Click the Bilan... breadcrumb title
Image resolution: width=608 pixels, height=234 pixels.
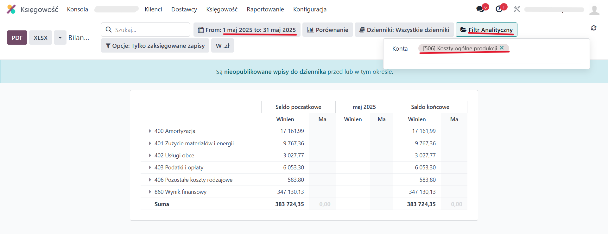point(79,38)
